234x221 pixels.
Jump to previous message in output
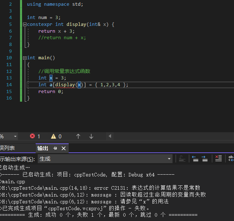pos(195,158)
